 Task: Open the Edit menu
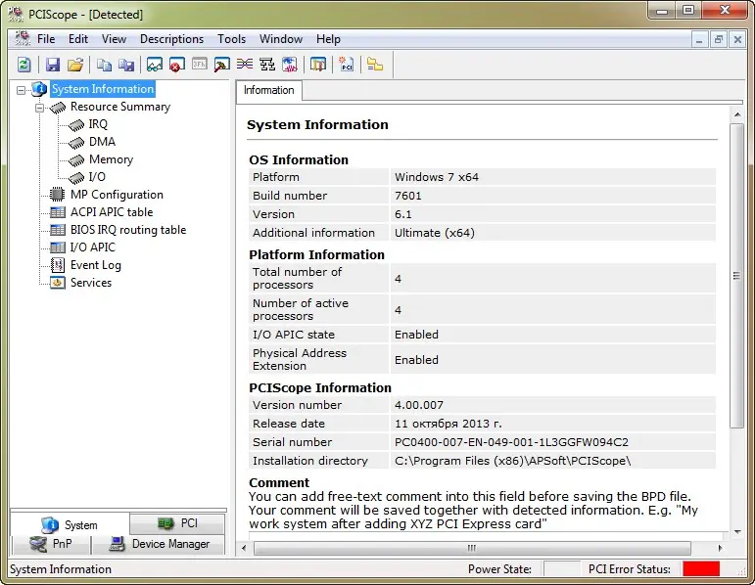[x=78, y=39]
